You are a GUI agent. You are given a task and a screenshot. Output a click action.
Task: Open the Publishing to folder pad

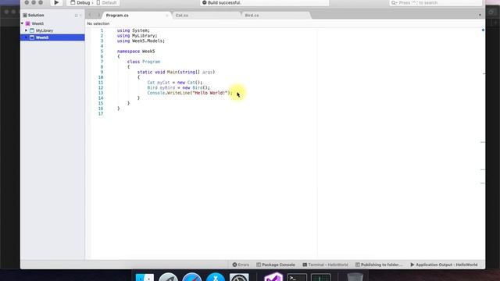tap(379, 265)
